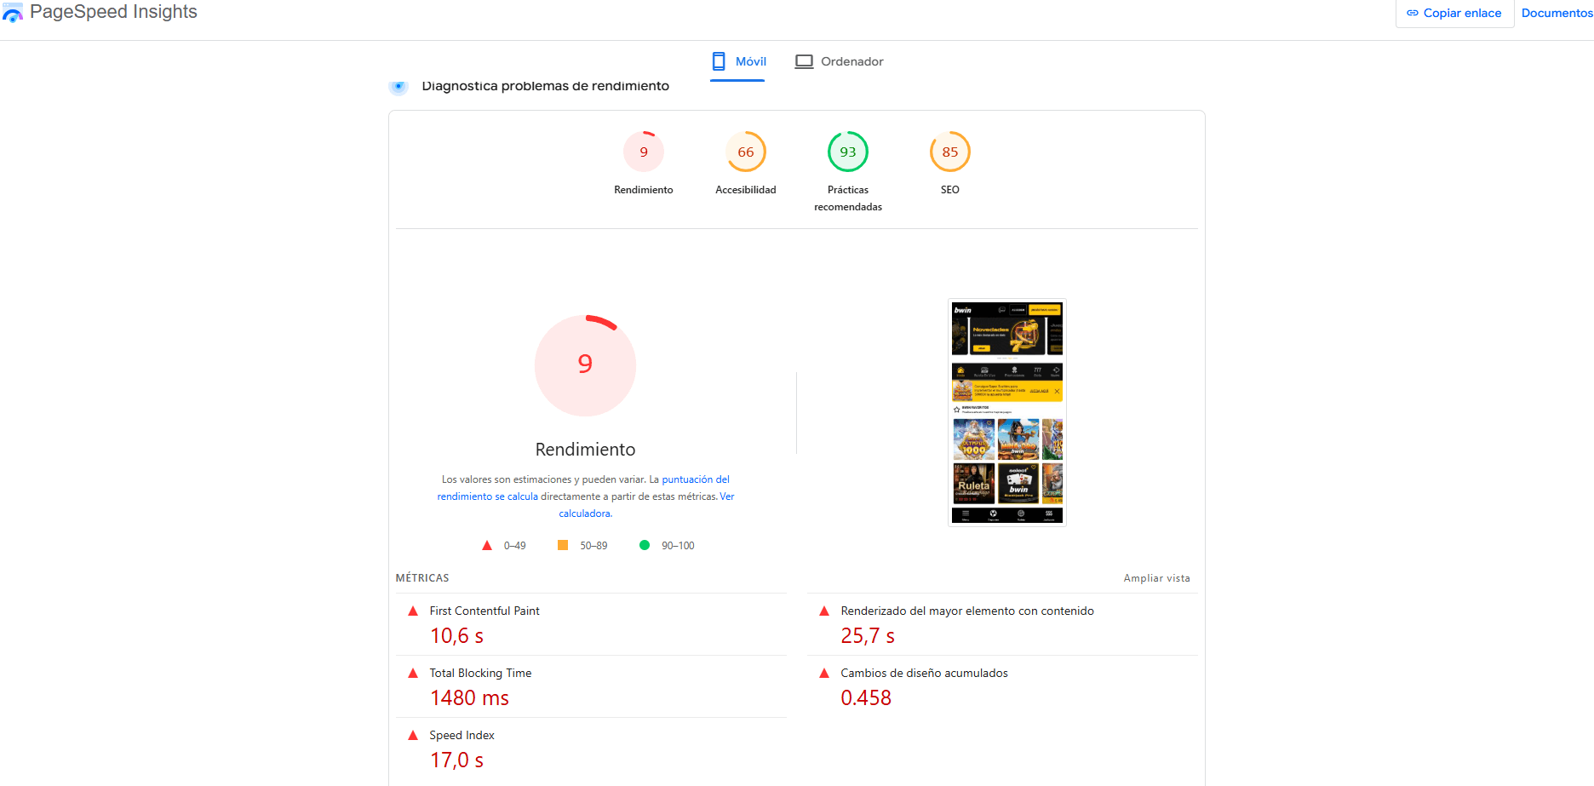This screenshot has width=1594, height=786.
Task: Click the Total Blocking Time metric row
Action: click(x=591, y=686)
